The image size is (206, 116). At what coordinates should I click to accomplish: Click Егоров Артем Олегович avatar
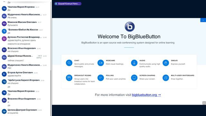(x=4, y=74)
